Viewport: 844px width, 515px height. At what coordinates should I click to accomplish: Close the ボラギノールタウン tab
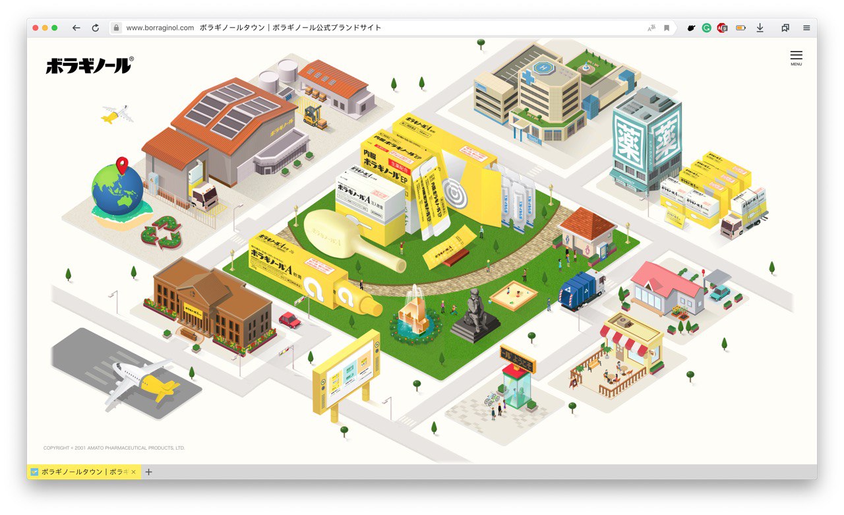pos(133,472)
